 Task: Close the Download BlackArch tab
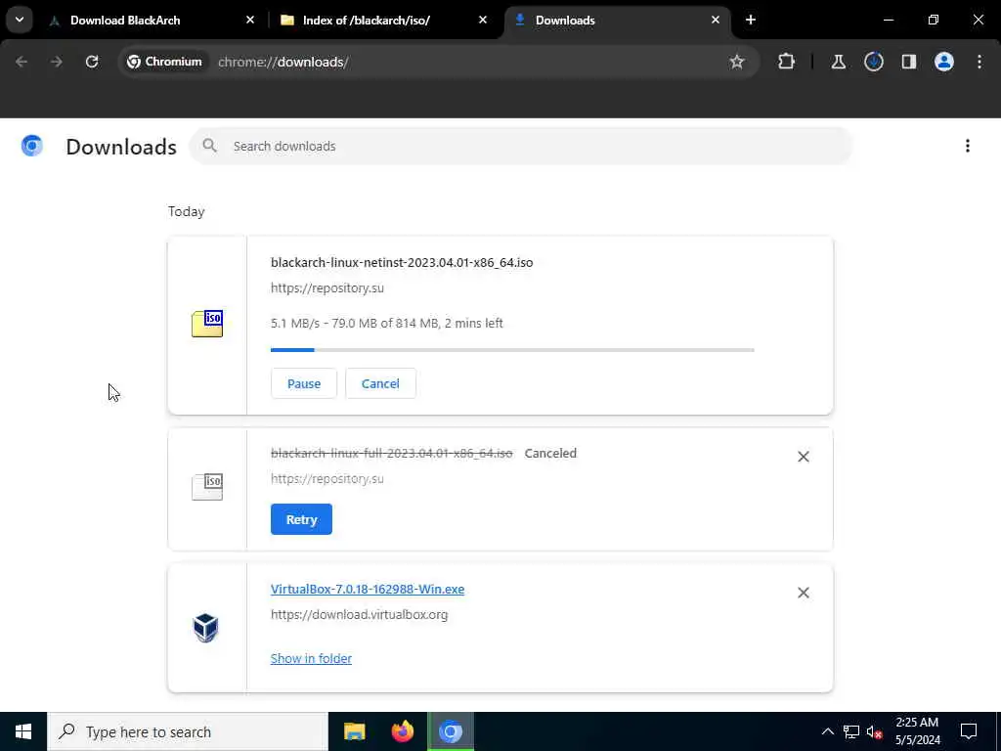click(250, 21)
